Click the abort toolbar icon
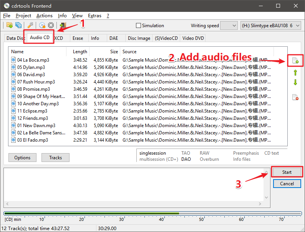This screenshot has height=232, width=305. coord(51,25)
